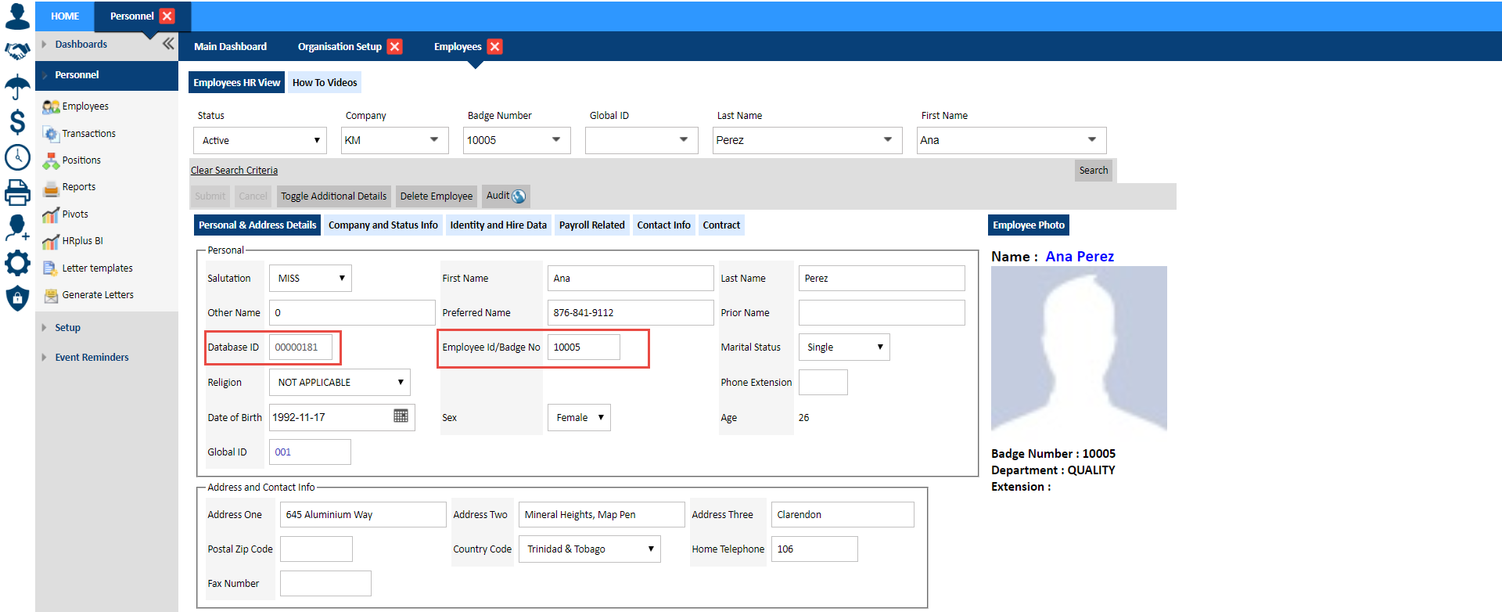This screenshot has width=1502, height=612.
Task: Open the add-person recruitment icon
Action: tap(17, 228)
